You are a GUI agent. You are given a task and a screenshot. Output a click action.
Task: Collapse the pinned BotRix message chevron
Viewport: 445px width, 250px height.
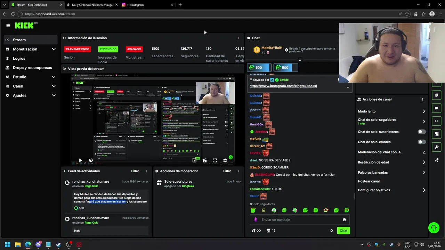[x=348, y=87]
